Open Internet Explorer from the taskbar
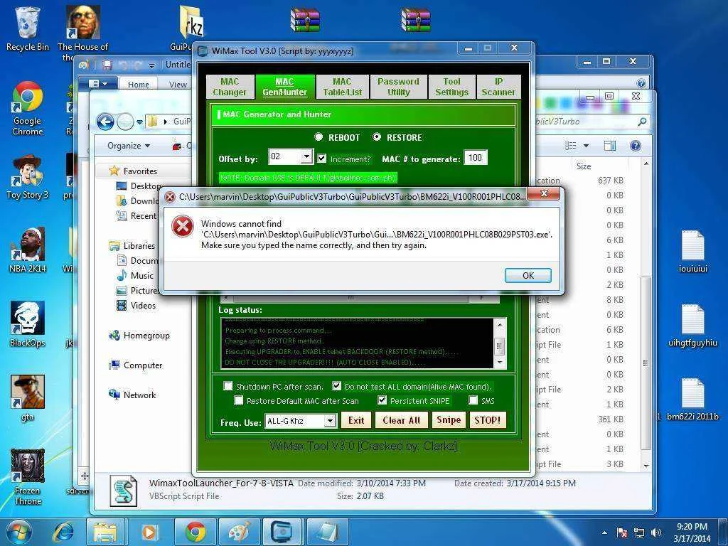Screen dimensions: 728x546 click(x=63, y=532)
